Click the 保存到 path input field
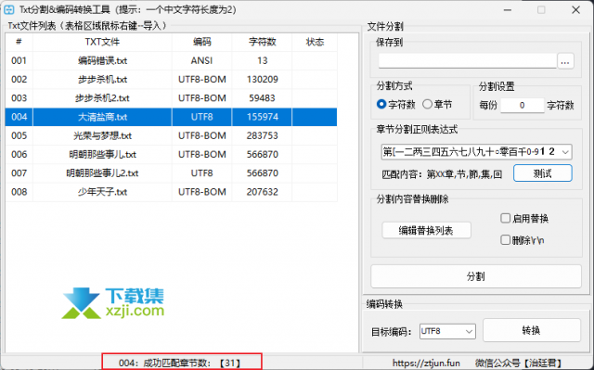 [x=468, y=61]
